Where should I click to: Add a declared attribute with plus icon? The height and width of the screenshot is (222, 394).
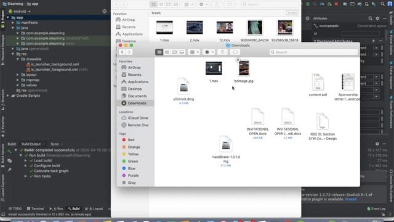[x=373, y=41]
